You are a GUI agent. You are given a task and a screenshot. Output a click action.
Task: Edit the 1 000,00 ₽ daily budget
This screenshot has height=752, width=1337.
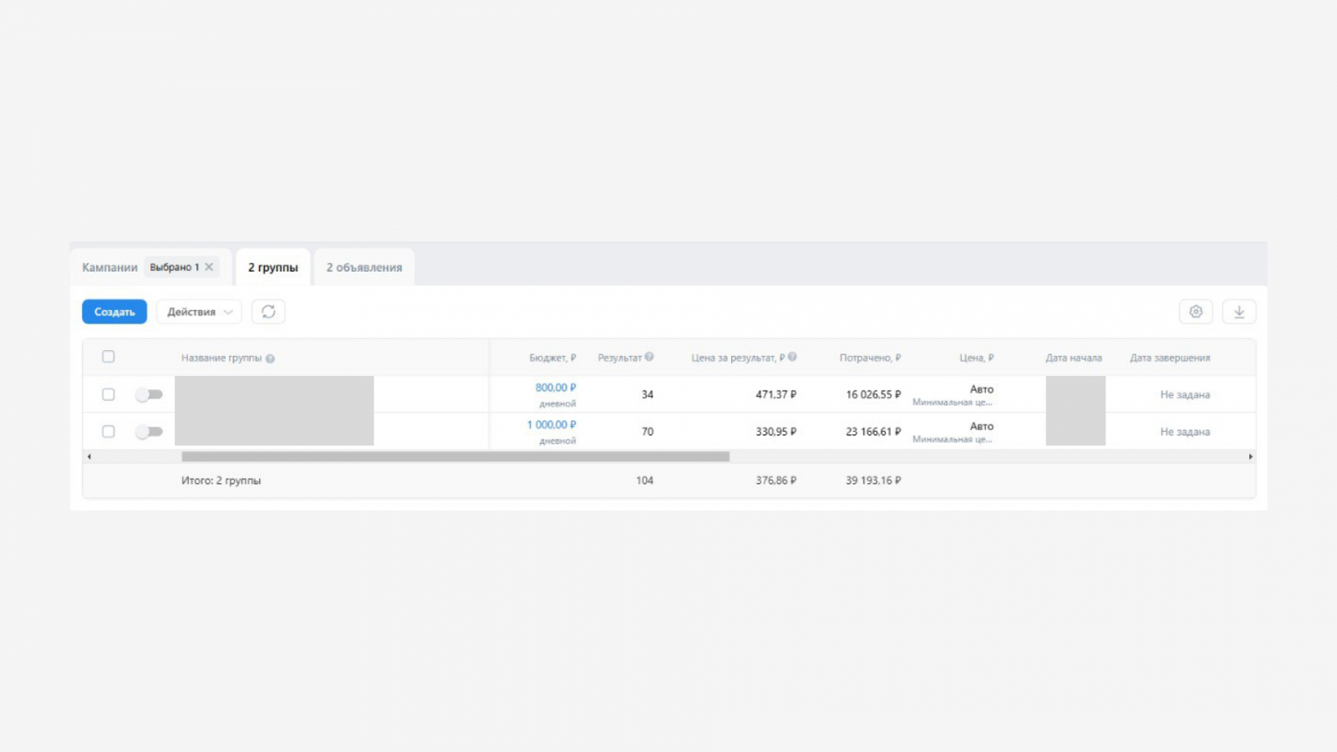552,424
